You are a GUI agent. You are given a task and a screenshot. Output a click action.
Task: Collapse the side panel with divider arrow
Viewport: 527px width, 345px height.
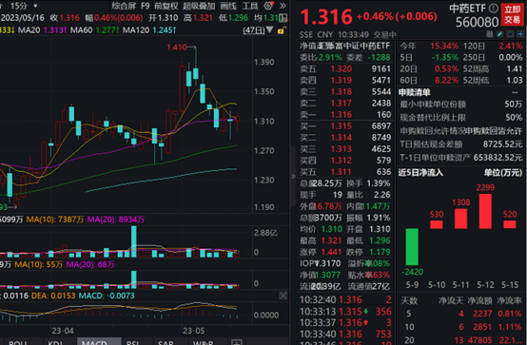click(293, 176)
